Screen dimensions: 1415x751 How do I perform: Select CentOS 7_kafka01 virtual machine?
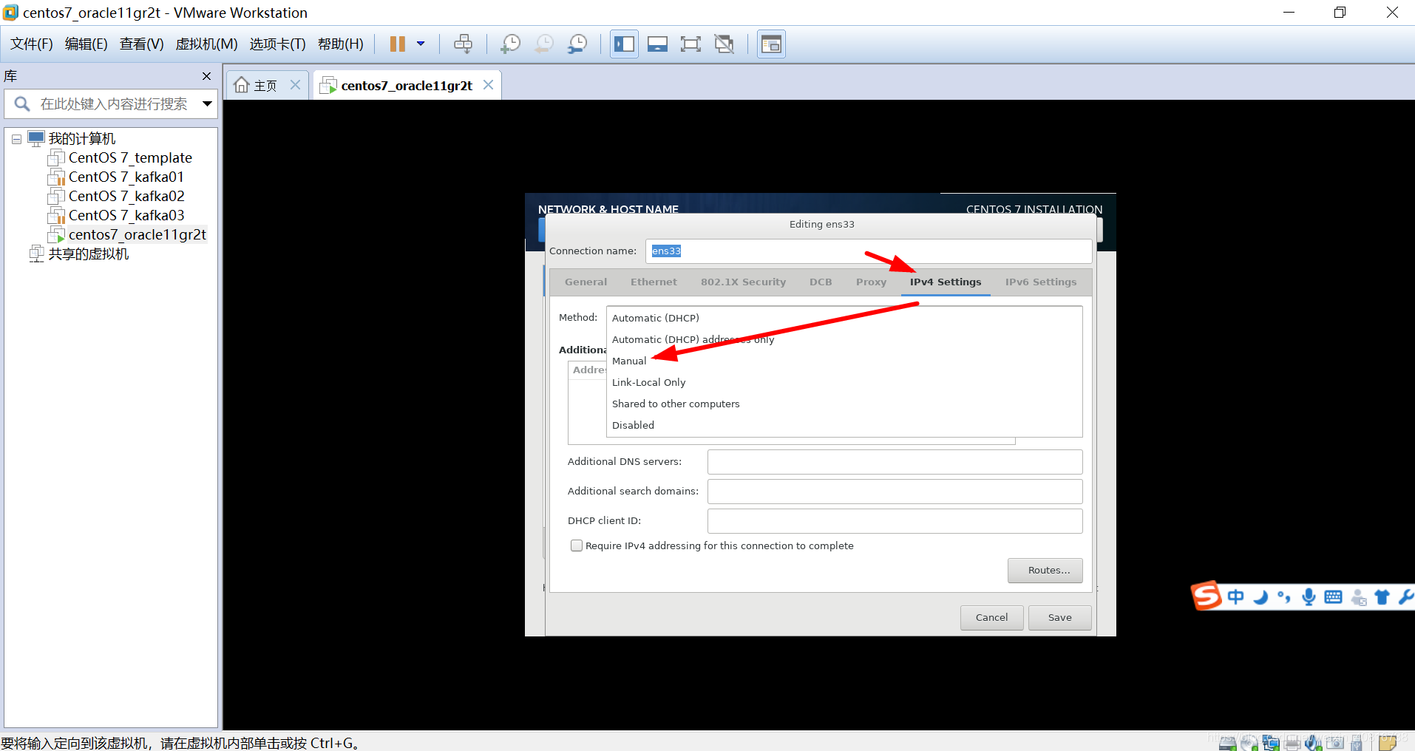pos(126,177)
